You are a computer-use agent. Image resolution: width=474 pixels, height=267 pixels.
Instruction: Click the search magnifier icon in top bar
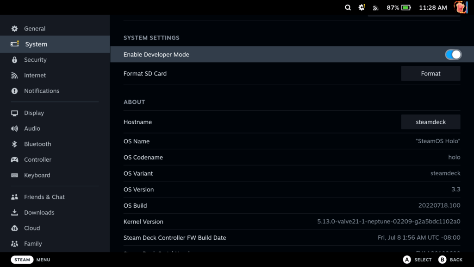click(348, 7)
